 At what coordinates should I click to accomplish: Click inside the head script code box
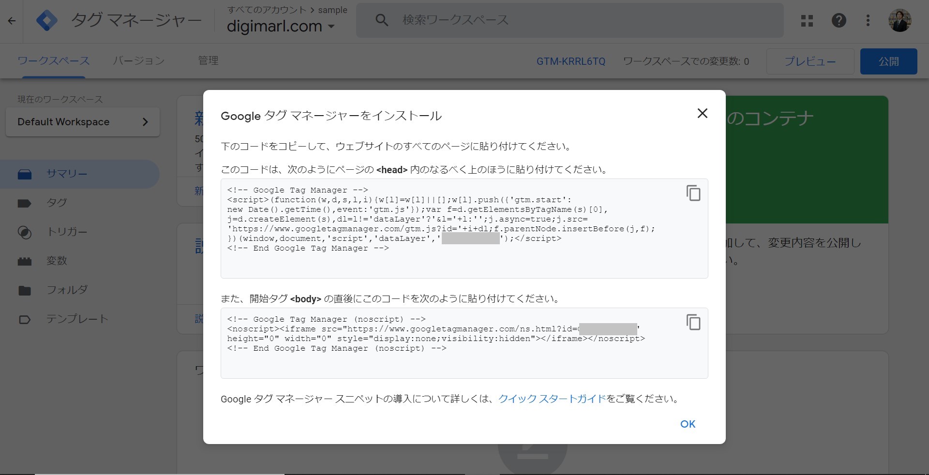[x=464, y=228]
